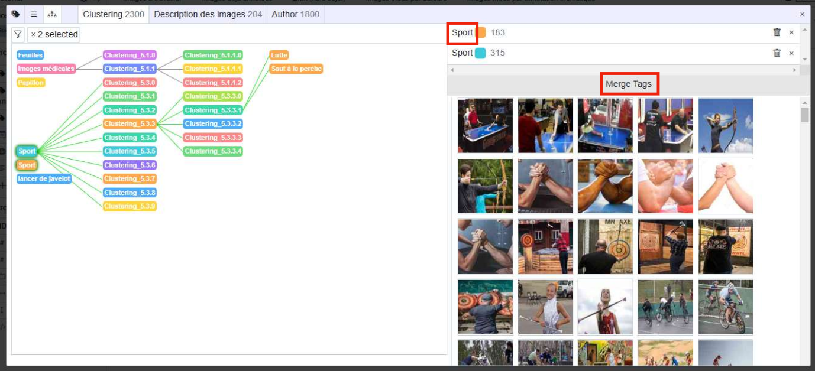Select the Images médicales tag node
The image size is (815, 371).
[46, 69]
